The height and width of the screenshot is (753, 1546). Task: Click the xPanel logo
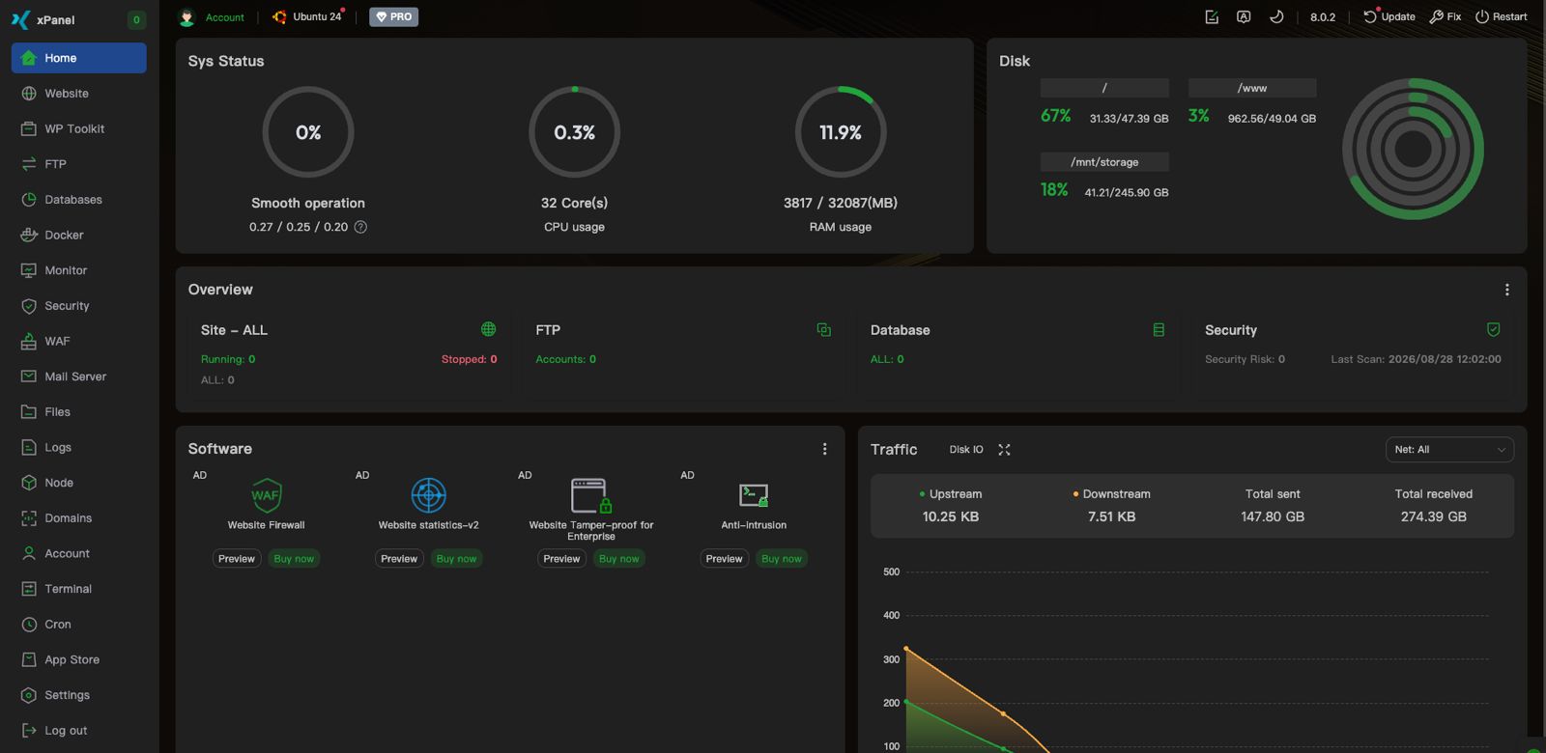(20, 19)
